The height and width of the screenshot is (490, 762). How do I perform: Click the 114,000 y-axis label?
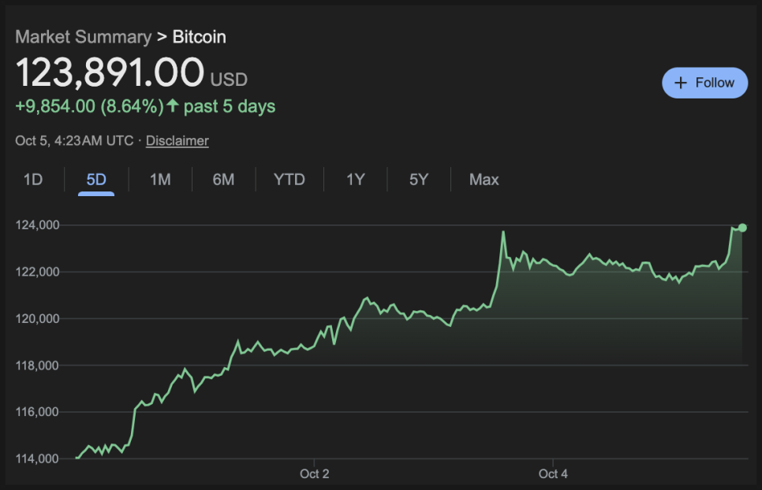tap(37, 458)
